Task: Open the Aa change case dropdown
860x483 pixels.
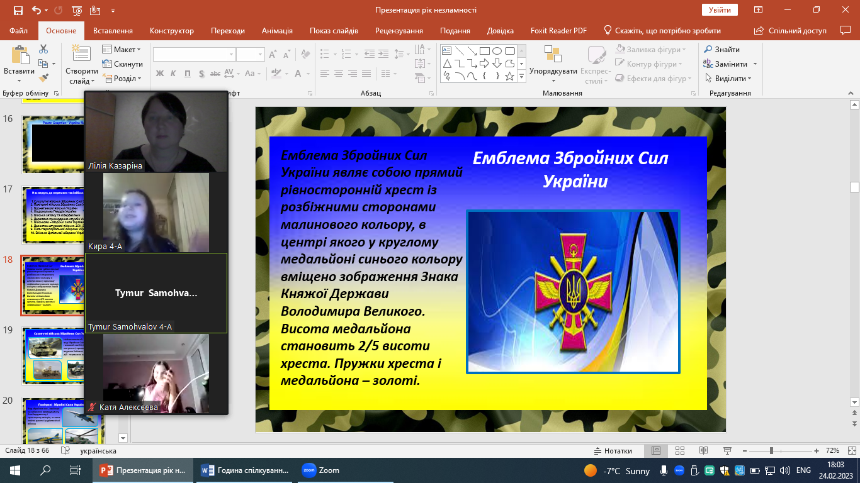Action: (252, 74)
